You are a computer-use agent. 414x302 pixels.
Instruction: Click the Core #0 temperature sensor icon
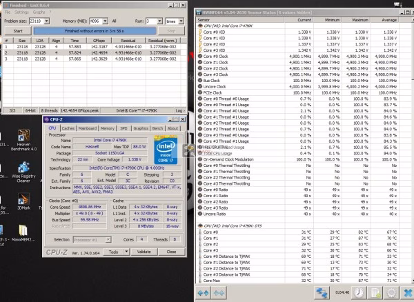click(200, 232)
